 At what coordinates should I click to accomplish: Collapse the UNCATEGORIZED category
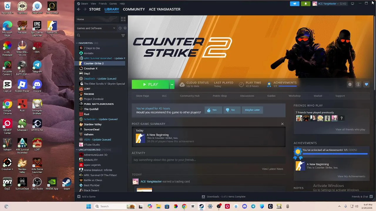[x=77, y=150]
